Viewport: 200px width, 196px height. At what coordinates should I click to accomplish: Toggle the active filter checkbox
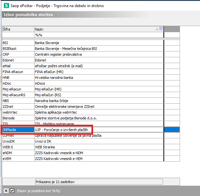(12, 191)
